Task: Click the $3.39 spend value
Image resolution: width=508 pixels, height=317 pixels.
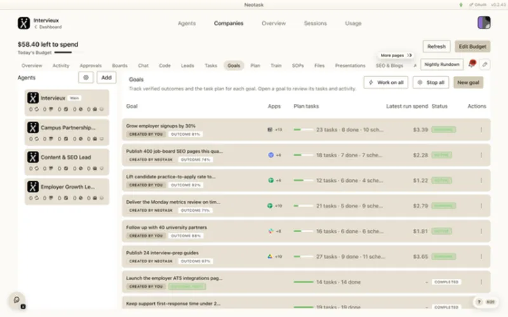Action: [420, 130]
